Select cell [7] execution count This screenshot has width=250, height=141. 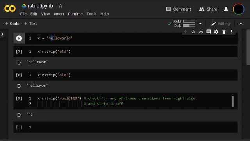[x=19, y=51]
